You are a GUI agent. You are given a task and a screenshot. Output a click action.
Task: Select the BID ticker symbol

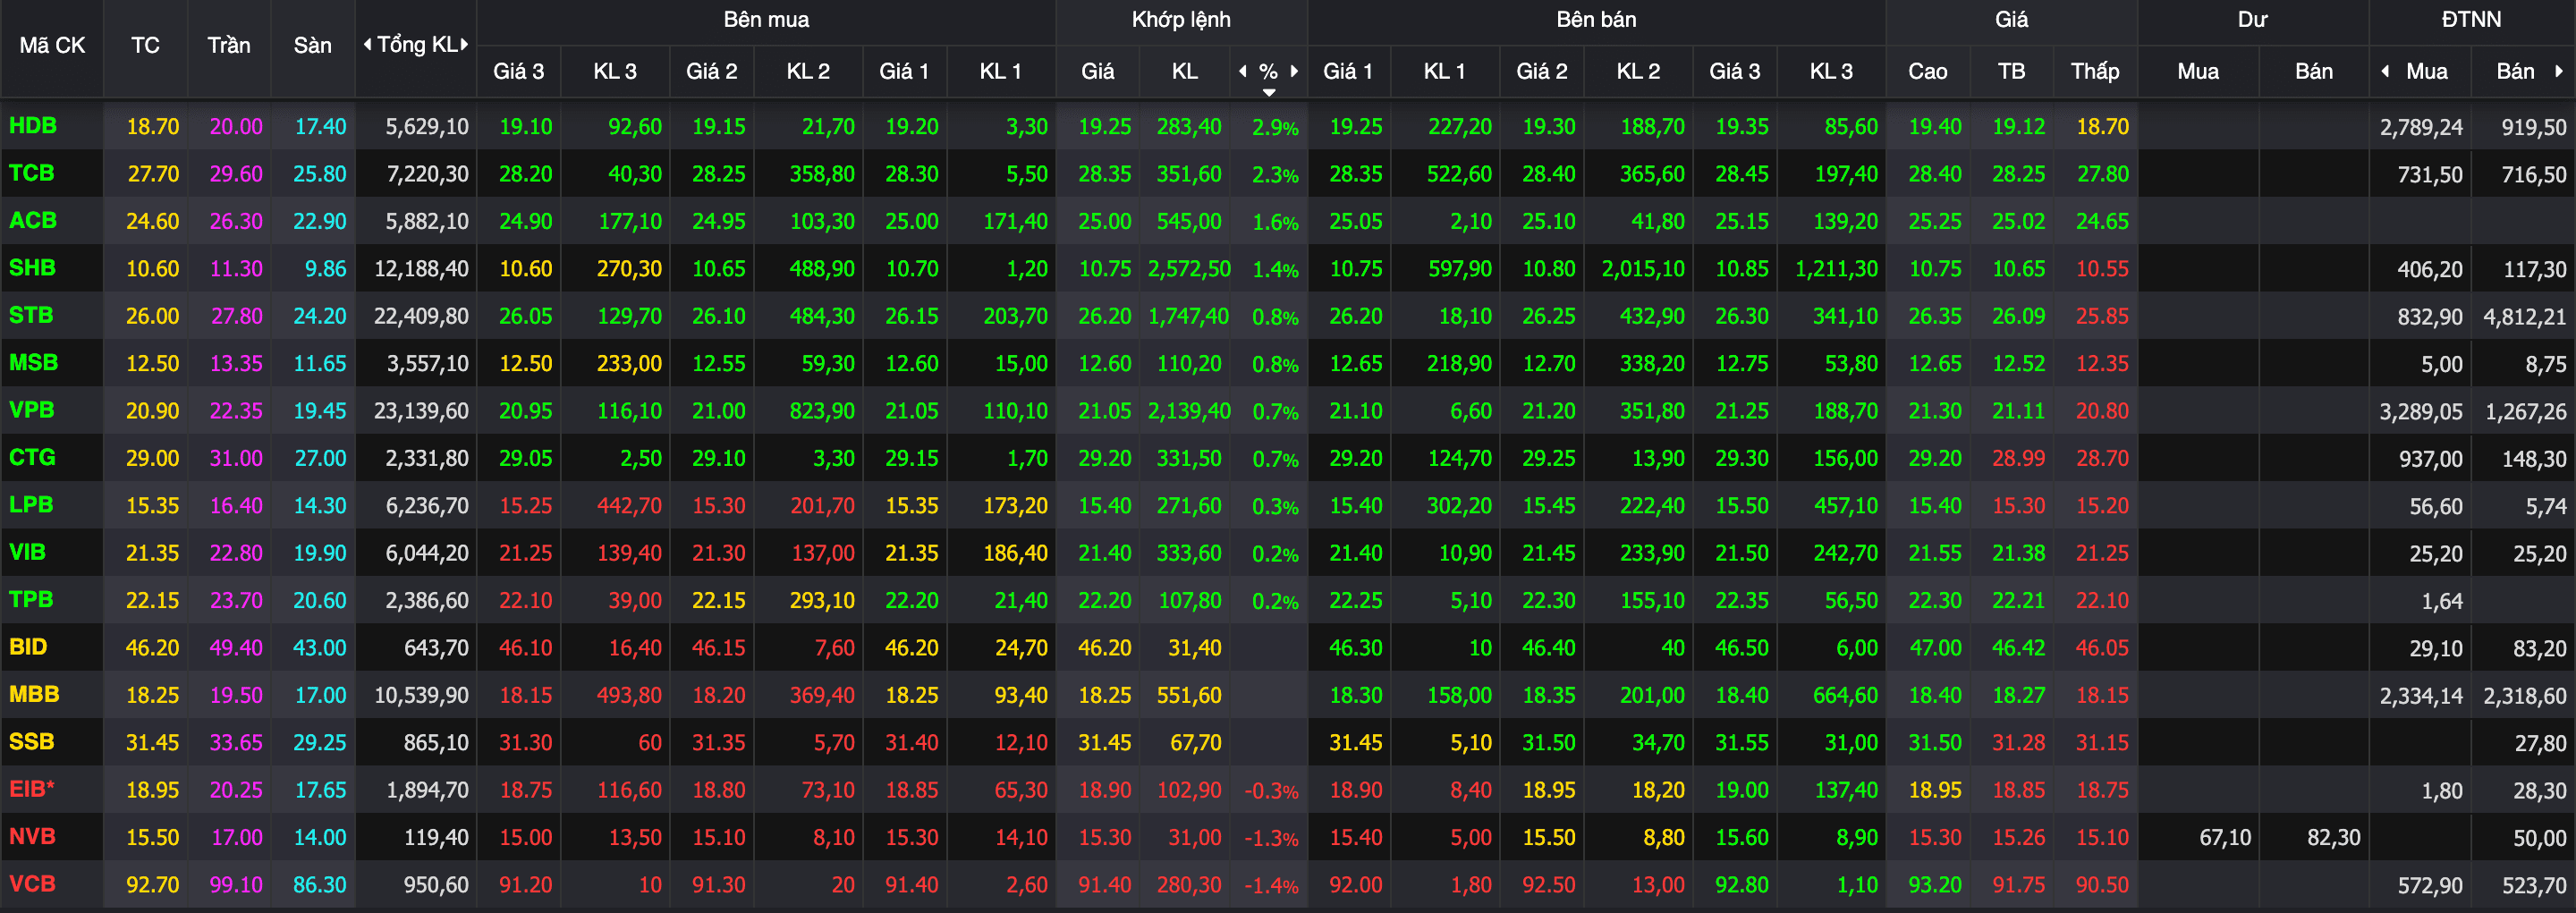28,647
